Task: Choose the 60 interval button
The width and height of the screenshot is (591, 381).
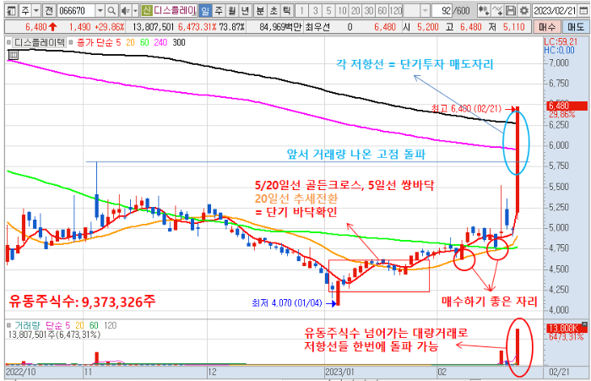Action: [382, 11]
